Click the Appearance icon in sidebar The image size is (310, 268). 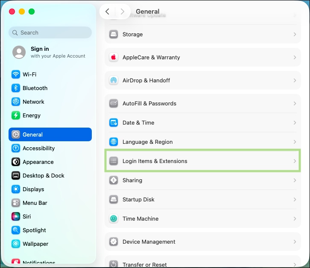tap(16, 162)
